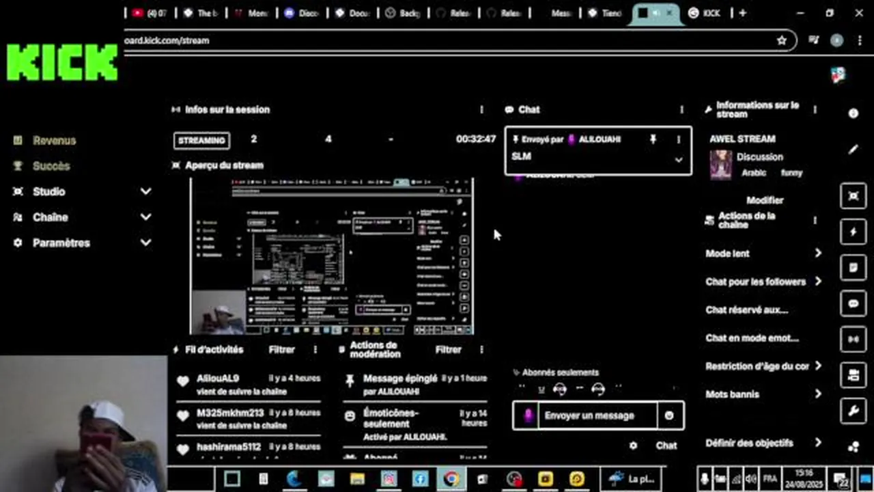Bookmark this page with the star icon
This screenshot has width=874, height=492.
pos(782,40)
